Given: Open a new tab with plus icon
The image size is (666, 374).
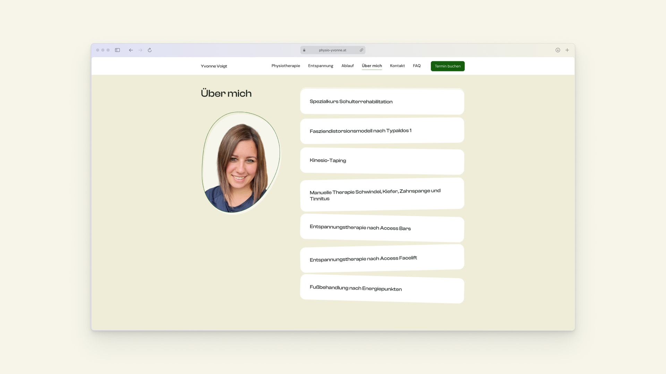Looking at the screenshot, I should tap(567, 50).
